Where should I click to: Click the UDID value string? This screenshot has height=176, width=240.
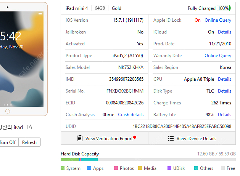point(182,126)
